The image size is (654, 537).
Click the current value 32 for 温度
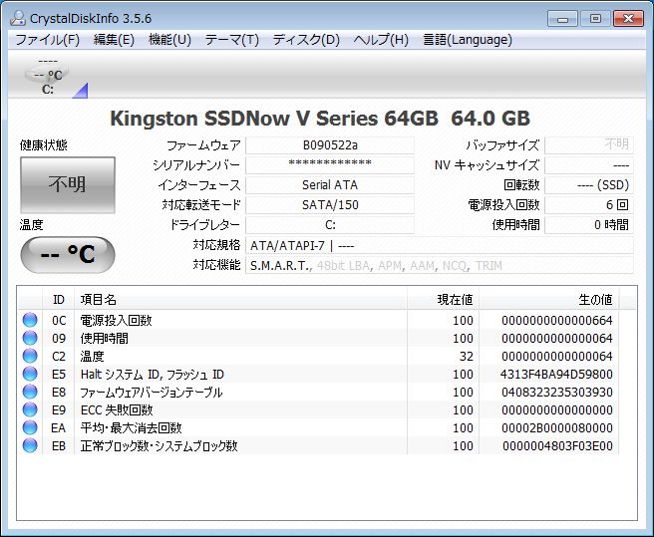coord(466,356)
